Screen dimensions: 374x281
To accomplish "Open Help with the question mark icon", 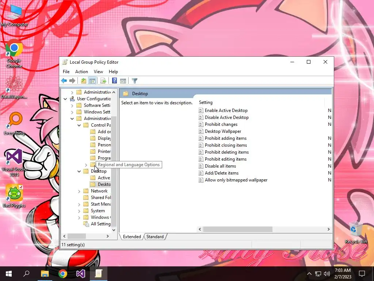I will [114, 81].
